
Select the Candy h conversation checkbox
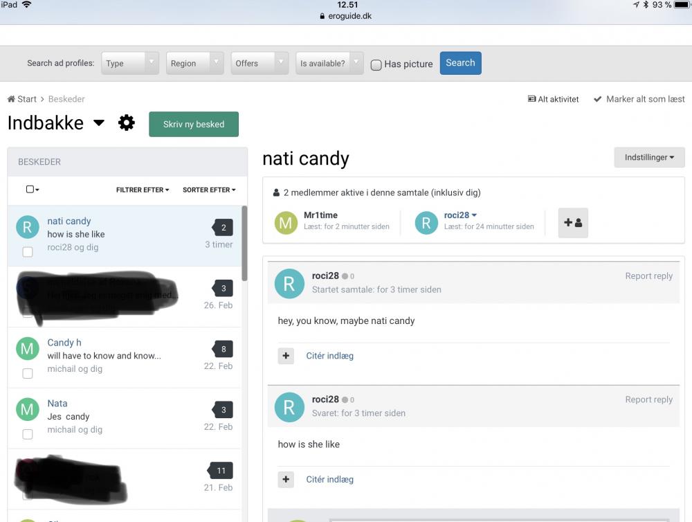point(28,373)
